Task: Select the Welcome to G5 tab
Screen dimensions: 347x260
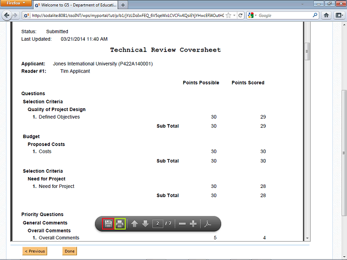Action: (76, 5)
